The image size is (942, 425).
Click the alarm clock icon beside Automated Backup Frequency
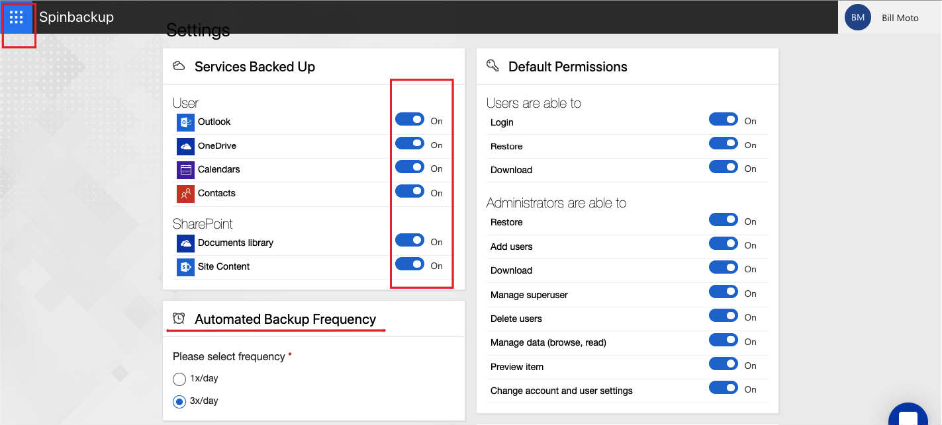(179, 319)
